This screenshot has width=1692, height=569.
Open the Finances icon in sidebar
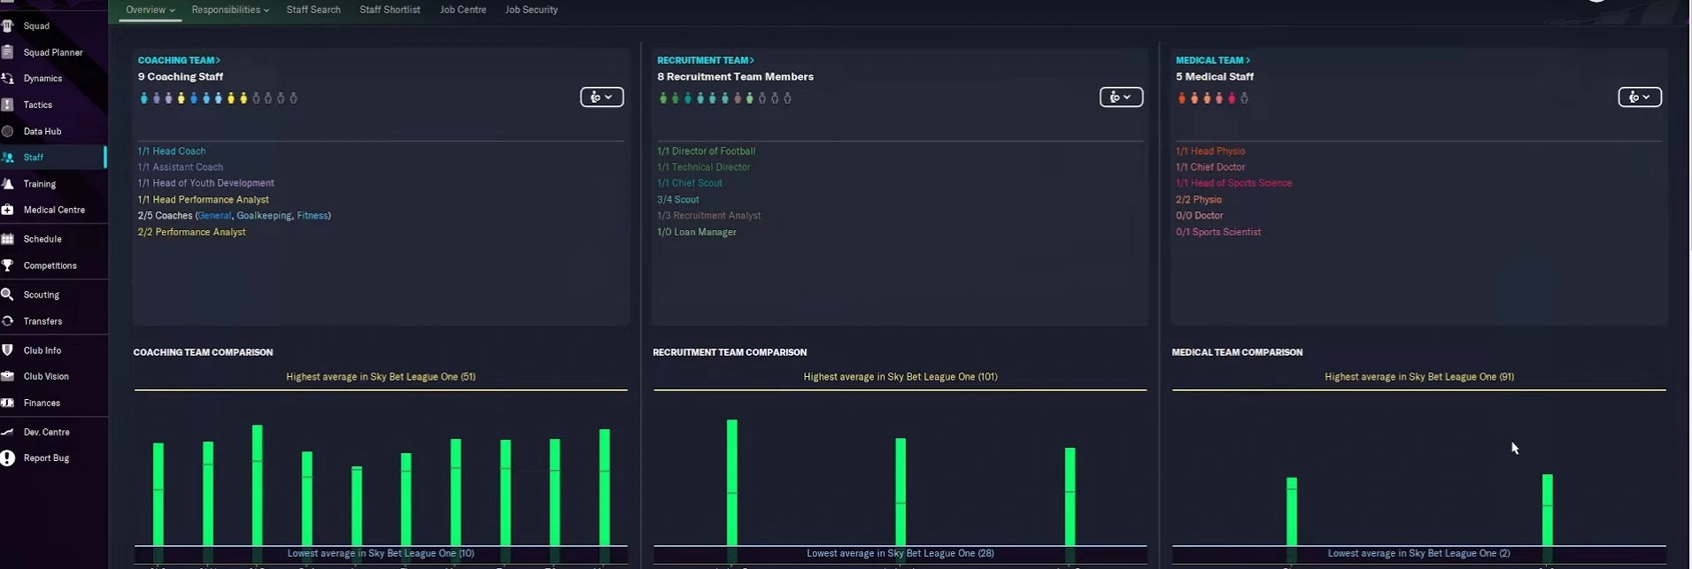point(8,403)
